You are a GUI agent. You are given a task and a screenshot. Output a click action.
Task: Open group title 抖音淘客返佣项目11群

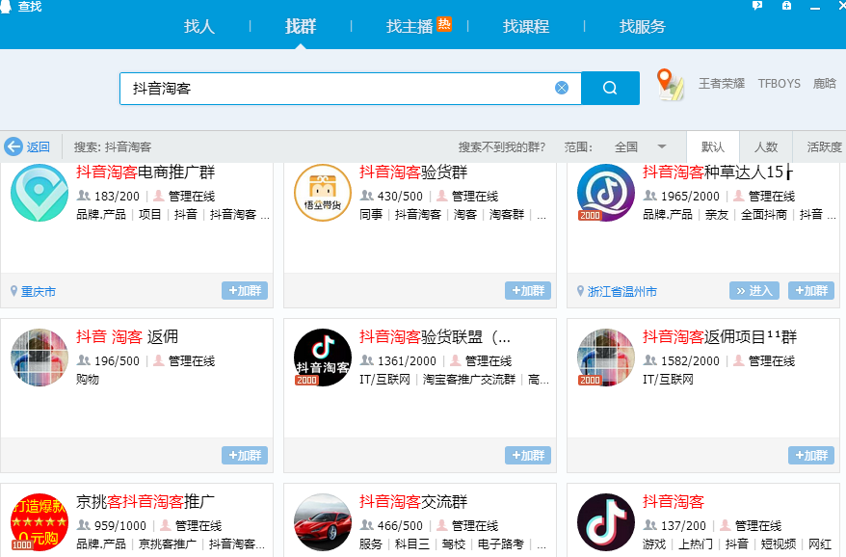(x=720, y=336)
